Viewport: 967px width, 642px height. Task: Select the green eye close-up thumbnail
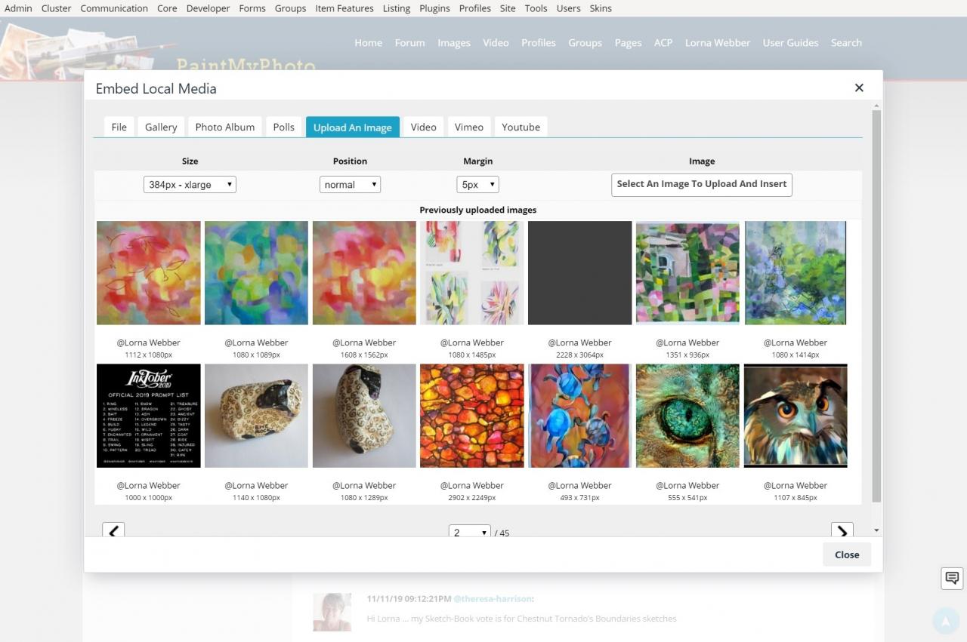click(687, 416)
